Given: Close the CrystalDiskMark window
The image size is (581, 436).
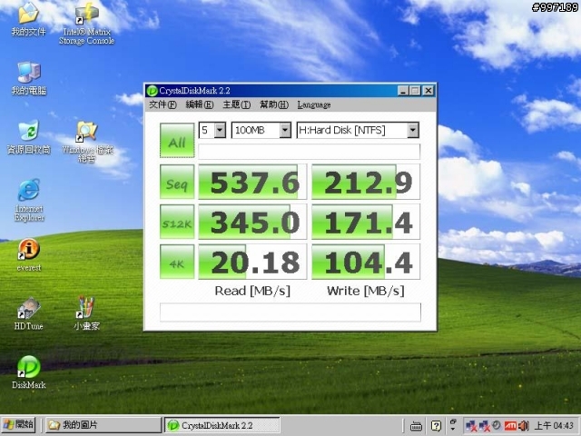Looking at the screenshot, I should [428, 91].
